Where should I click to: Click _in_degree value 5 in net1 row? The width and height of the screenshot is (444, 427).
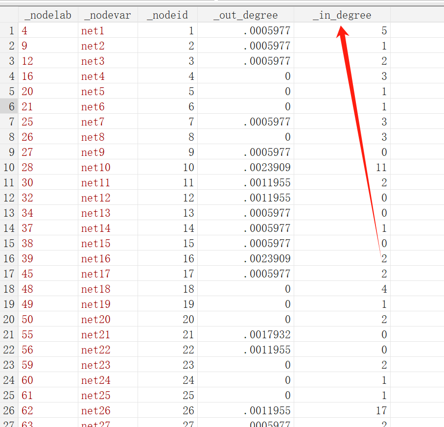pos(342,30)
